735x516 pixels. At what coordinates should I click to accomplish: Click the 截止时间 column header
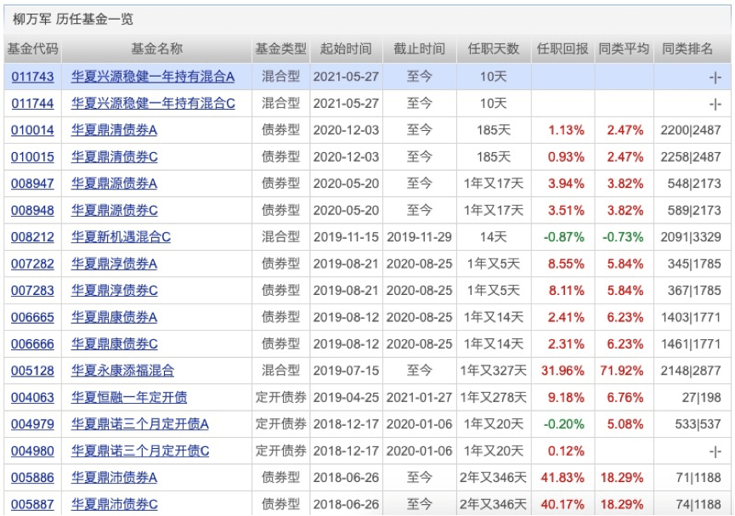click(x=420, y=48)
